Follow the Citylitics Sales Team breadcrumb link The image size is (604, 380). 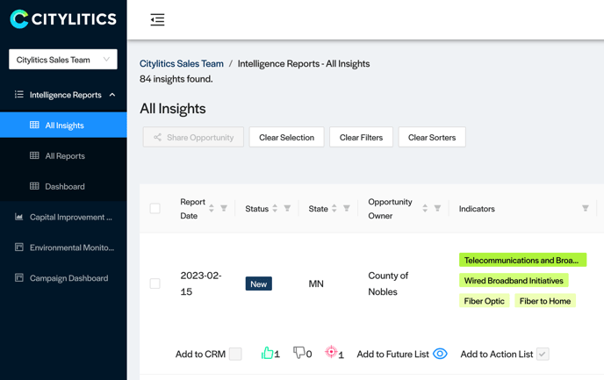pos(182,63)
